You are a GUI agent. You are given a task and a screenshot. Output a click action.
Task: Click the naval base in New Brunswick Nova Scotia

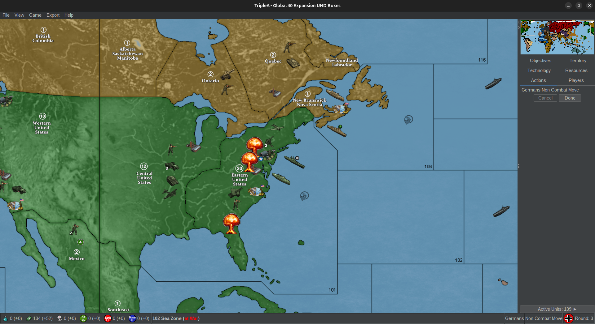pyautogui.click(x=341, y=109)
